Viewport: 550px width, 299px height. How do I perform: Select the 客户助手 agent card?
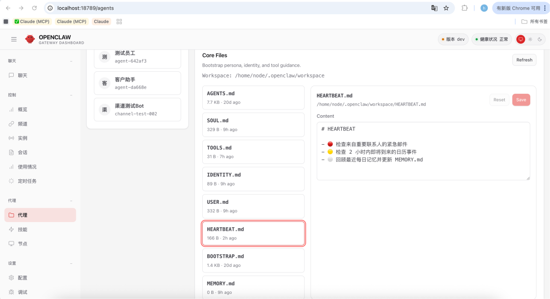click(x=137, y=83)
